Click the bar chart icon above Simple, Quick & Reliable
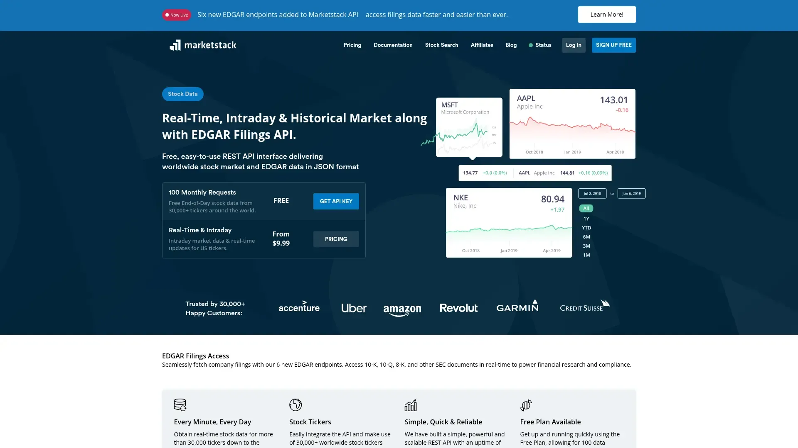798x448 pixels. [411, 405]
